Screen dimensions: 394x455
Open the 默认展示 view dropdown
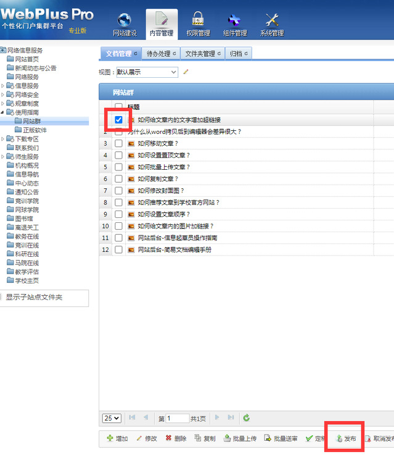(x=147, y=72)
